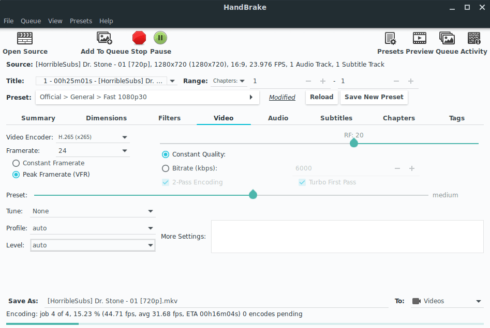Open the Framerate dropdown
Screen dimensions: 490x328
tap(93, 151)
